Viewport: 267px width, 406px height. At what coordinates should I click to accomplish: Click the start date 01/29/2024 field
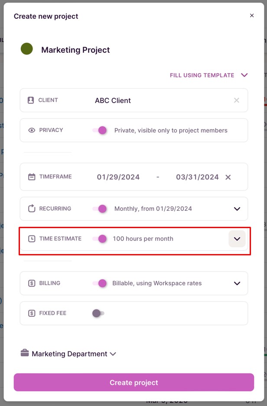[118, 177]
